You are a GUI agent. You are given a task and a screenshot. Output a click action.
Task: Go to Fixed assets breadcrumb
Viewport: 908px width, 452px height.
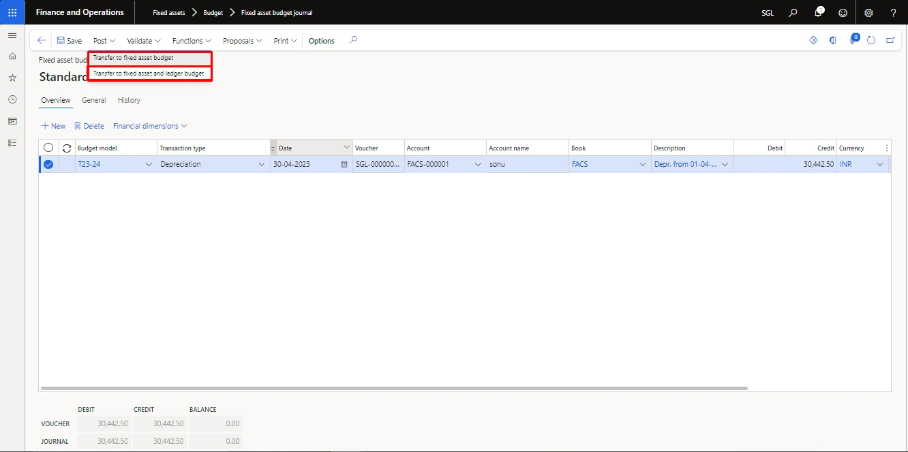pyautogui.click(x=169, y=12)
